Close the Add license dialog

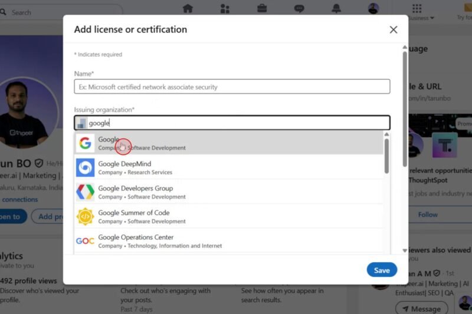[x=394, y=29]
